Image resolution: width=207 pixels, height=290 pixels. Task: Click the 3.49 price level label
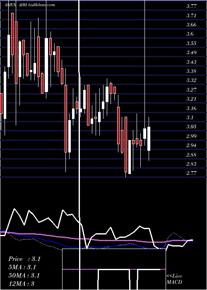point(191,53)
